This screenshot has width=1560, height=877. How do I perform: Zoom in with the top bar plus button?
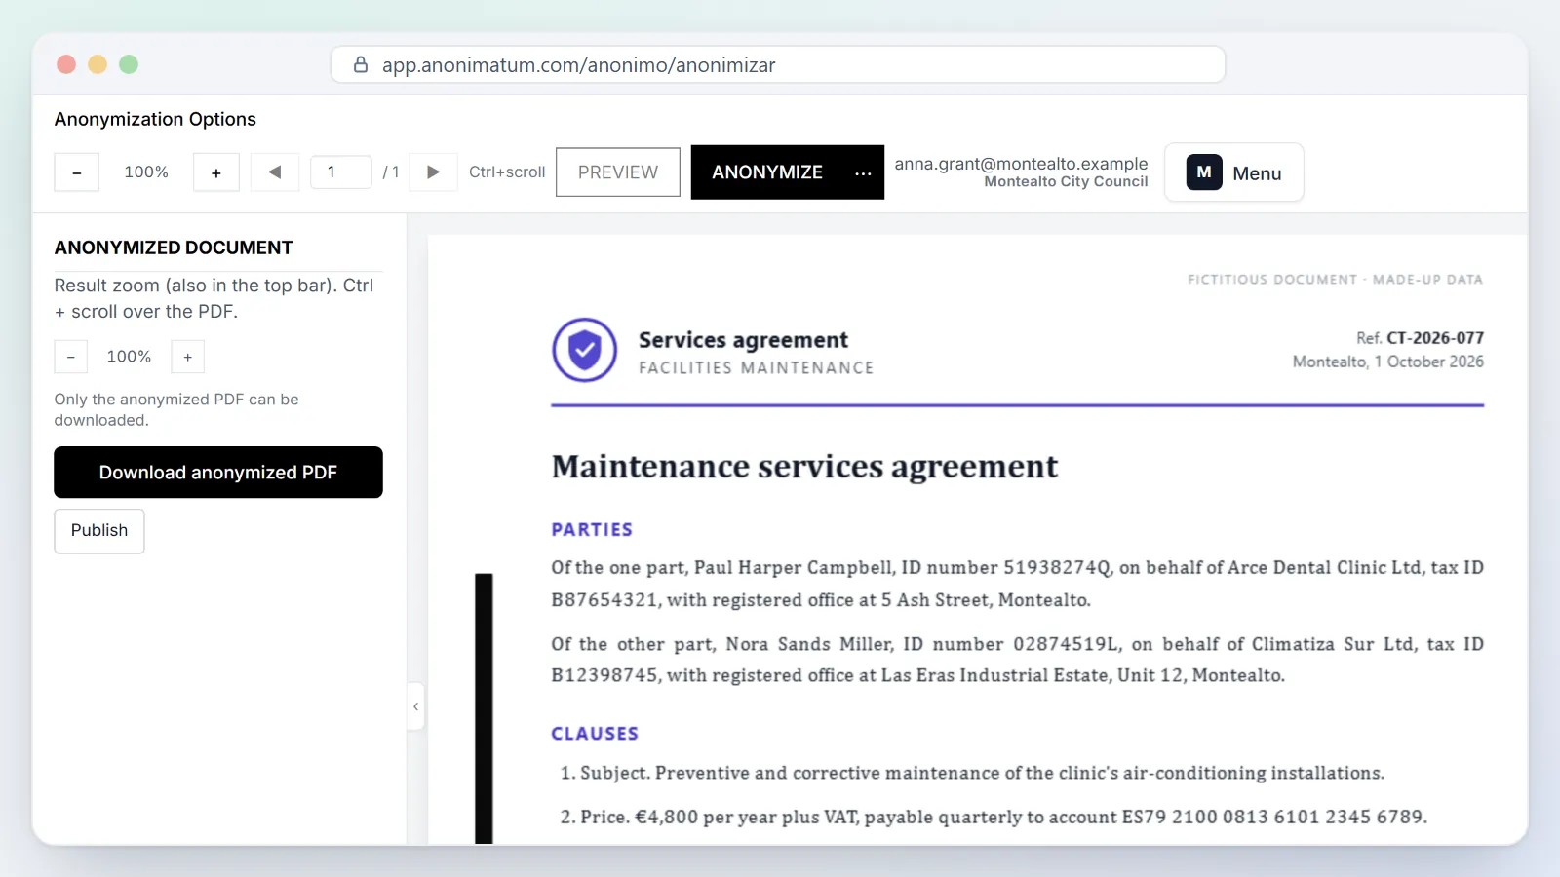point(216,172)
